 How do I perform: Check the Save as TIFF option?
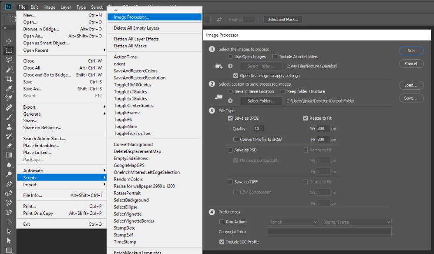pyautogui.click(x=230, y=182)
